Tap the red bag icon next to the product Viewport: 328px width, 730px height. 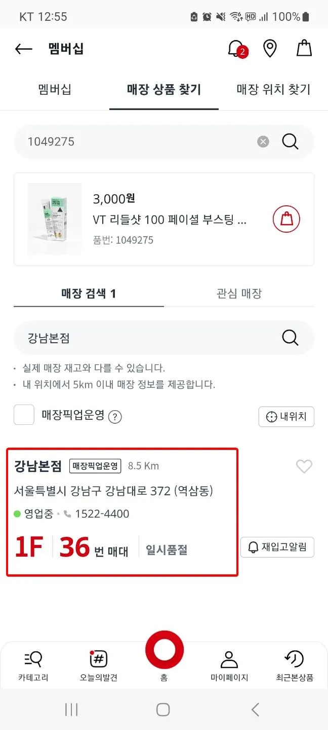(286, 219)
